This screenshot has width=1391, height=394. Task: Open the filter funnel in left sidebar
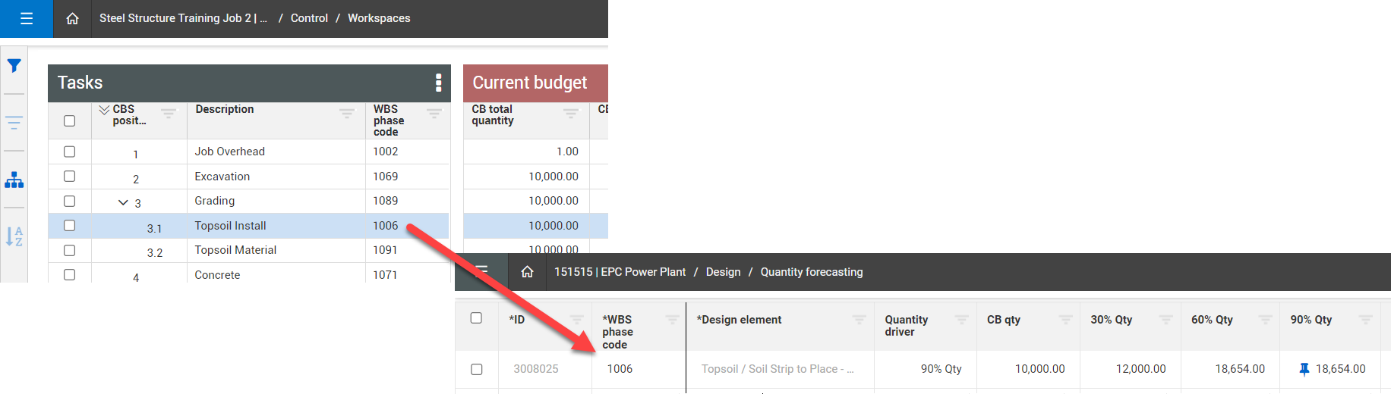[14, 66]
